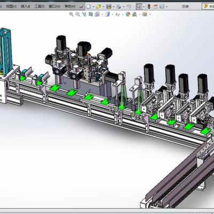Screen dimensions: 214x214
Task: Open the 窗口 (Window) menu
Action: 55,6
